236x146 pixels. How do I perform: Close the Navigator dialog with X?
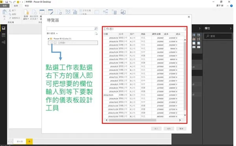point(189,17)
